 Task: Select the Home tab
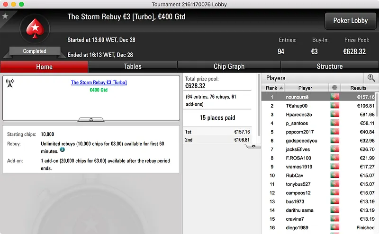[44, 67]
